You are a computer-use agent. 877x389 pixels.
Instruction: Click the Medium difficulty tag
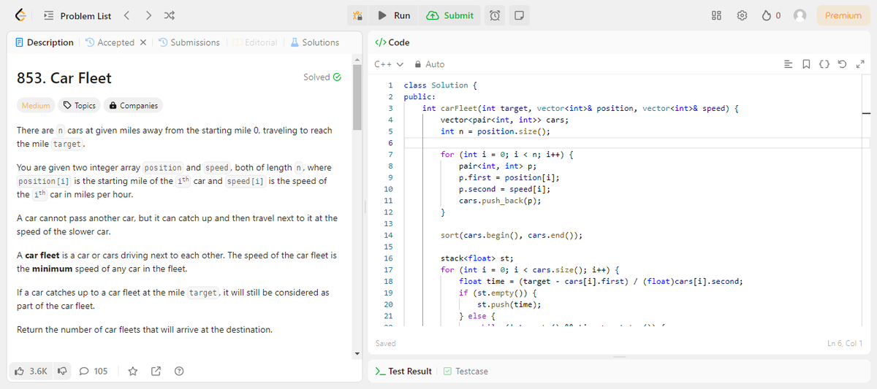(x=36, y=105)
